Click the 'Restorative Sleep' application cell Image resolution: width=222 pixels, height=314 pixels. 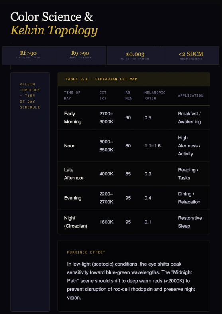(x=190, y=222)
